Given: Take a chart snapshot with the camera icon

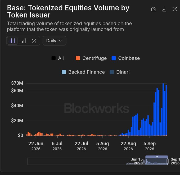Looking at the screenshot, I should pyautogui.click(x=154, y=9).
